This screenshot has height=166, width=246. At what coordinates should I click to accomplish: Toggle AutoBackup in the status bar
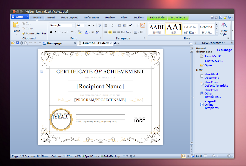point(111,156)
